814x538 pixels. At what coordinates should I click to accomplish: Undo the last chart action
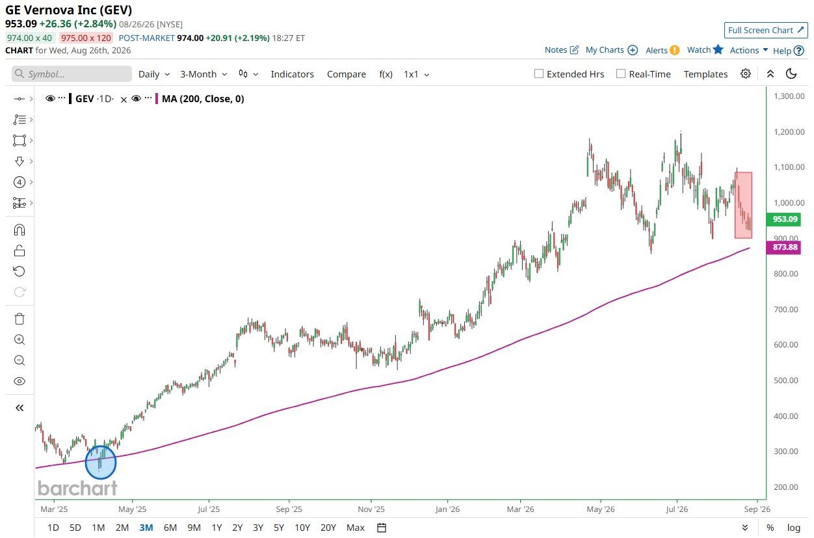point(20,271)
